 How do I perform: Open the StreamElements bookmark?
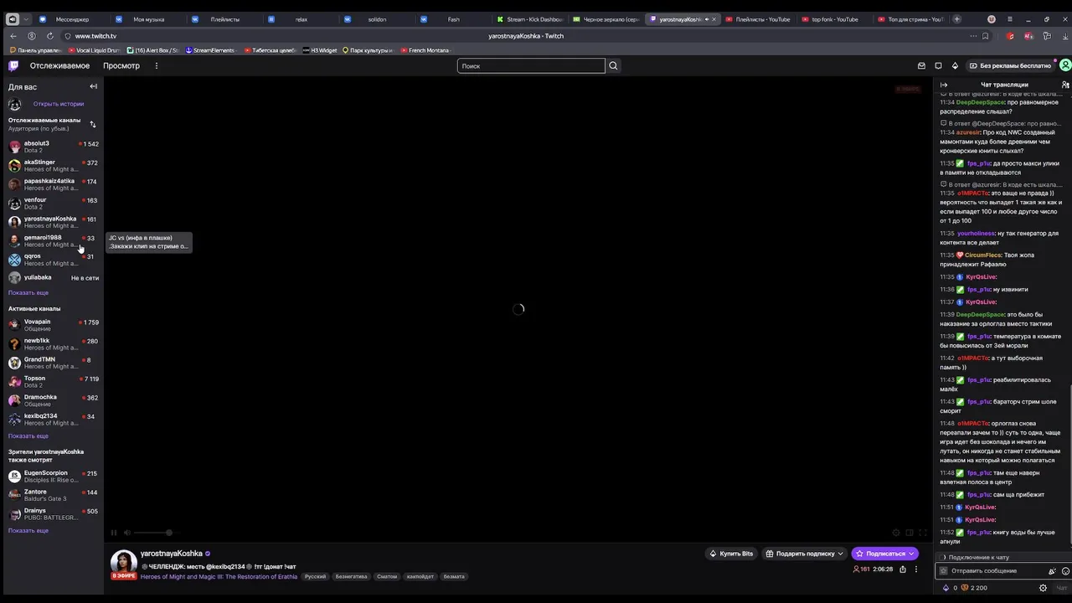tap(210, 50)
